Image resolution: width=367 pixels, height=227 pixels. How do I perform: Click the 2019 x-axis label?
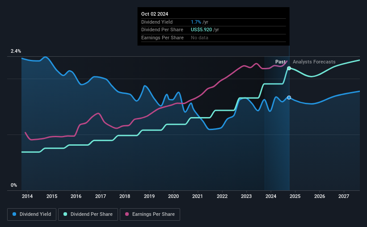[149, 196]
